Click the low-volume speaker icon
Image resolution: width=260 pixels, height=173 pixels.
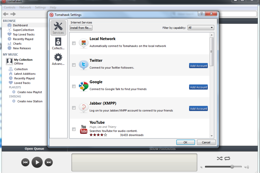click(201, 167)
